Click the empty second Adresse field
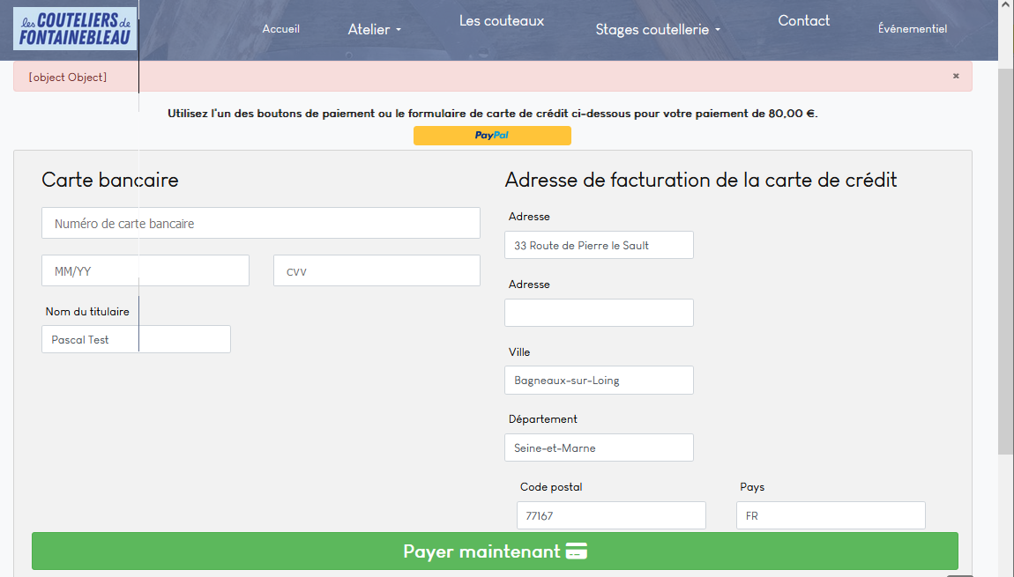 click(599, 313)
